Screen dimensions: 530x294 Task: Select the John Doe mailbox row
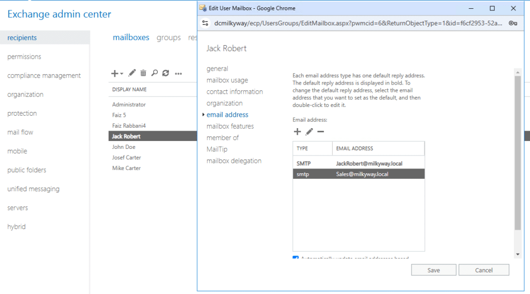[153, 147]
